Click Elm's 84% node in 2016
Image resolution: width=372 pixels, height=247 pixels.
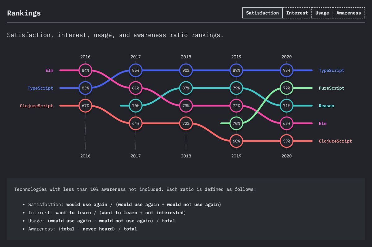click(85, 70)
